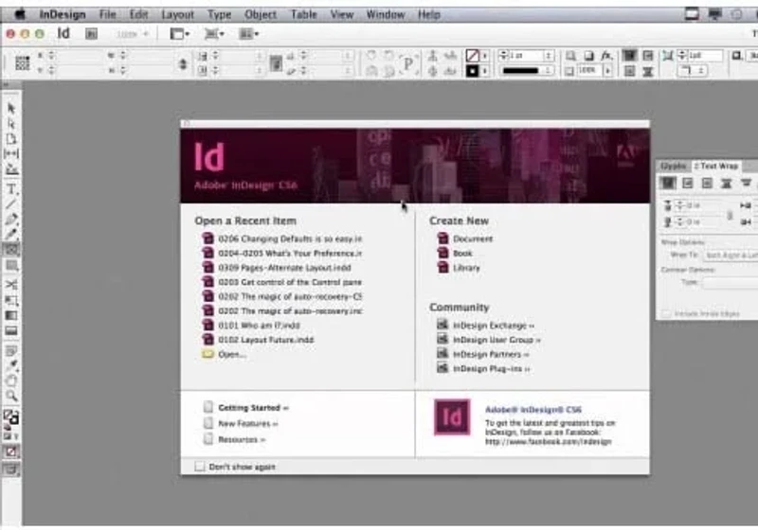Select the Hand tool
758x530 pixels.
click(x=11, y=380)
